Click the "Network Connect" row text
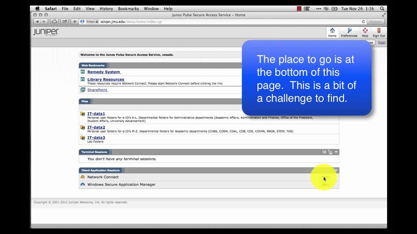Viewport: 417px width, 234px height. (x=103, y=177)
